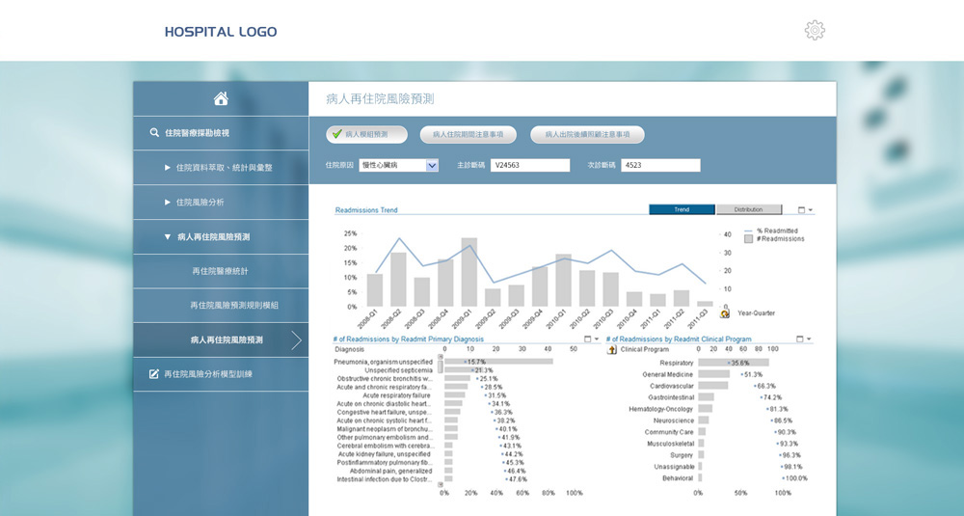Select 'Unspecified septicemia' diagnosis label
The width and height of the screenshot is (964, 516).
coord(398,371)
